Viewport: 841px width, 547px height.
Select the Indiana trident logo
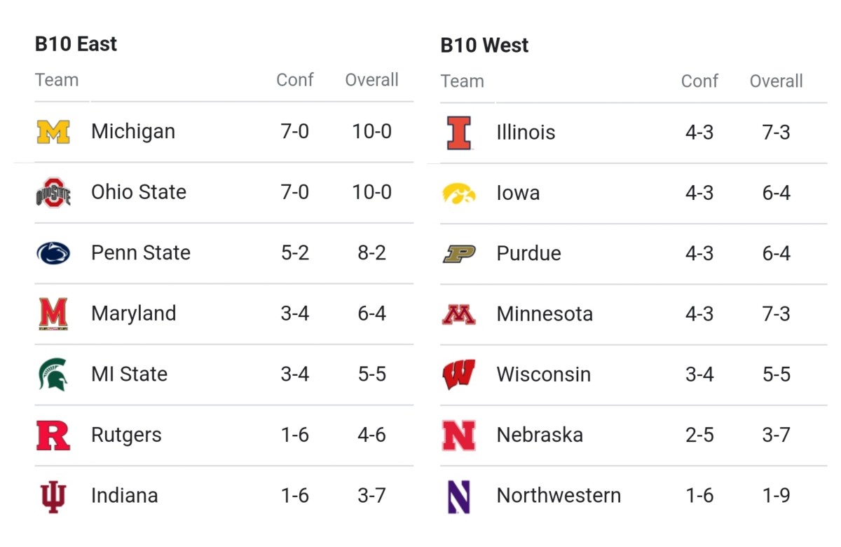[x=53, y=496]
